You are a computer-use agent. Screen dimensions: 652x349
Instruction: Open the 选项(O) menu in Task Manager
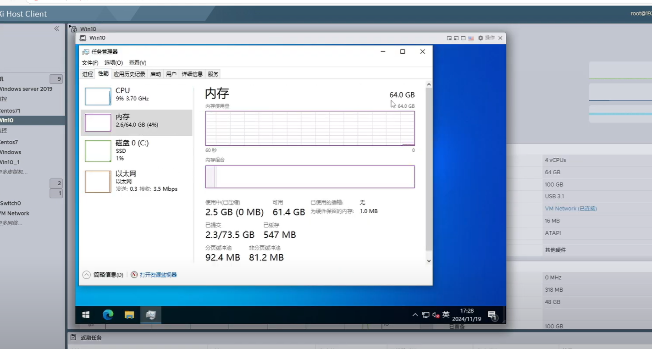[x=113, y=62]
